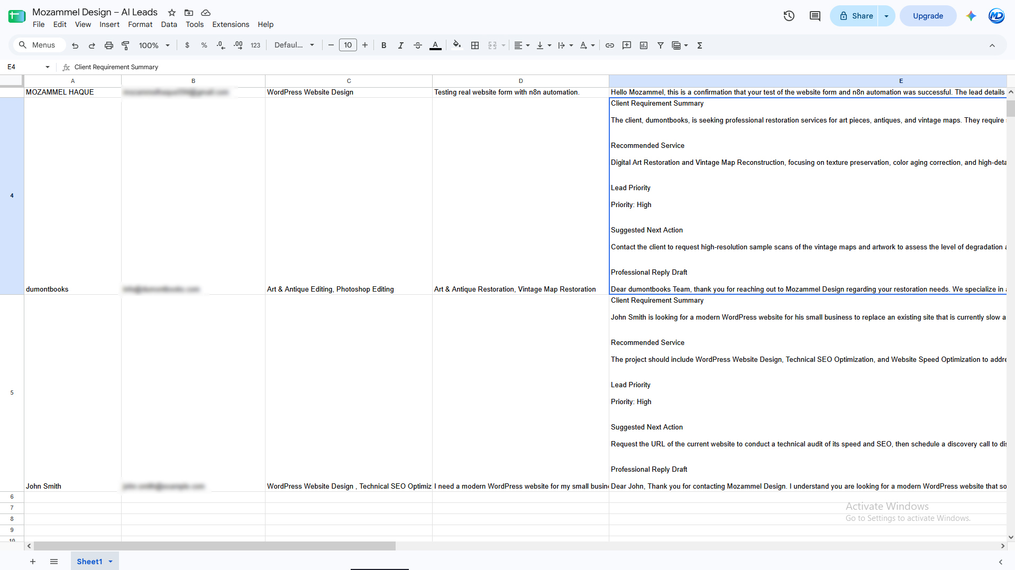The width and height of the screenshot is (1015, 570).
Task: Open the Functions sigma menu
Action: click(700, 45)
